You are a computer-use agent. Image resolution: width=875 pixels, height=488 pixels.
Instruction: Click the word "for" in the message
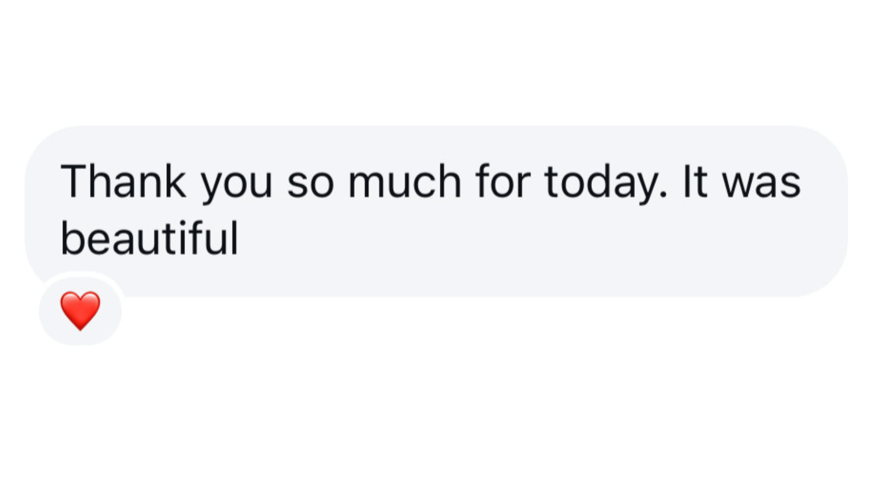503,182
